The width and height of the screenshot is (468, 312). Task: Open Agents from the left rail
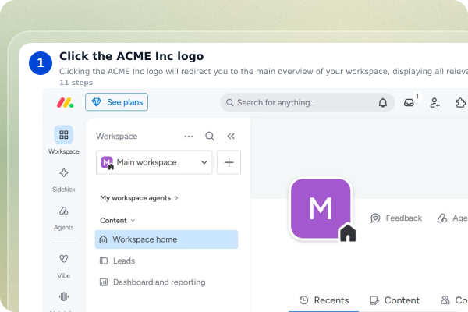64,218
